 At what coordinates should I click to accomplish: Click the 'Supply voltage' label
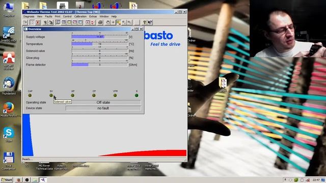pyautogui.click(x=35, y=37)
